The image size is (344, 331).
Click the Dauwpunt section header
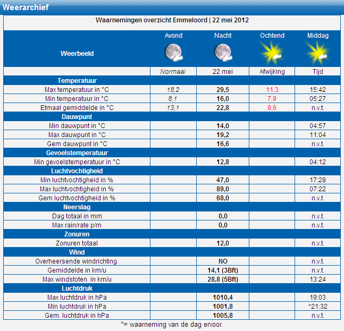point(77,117)
